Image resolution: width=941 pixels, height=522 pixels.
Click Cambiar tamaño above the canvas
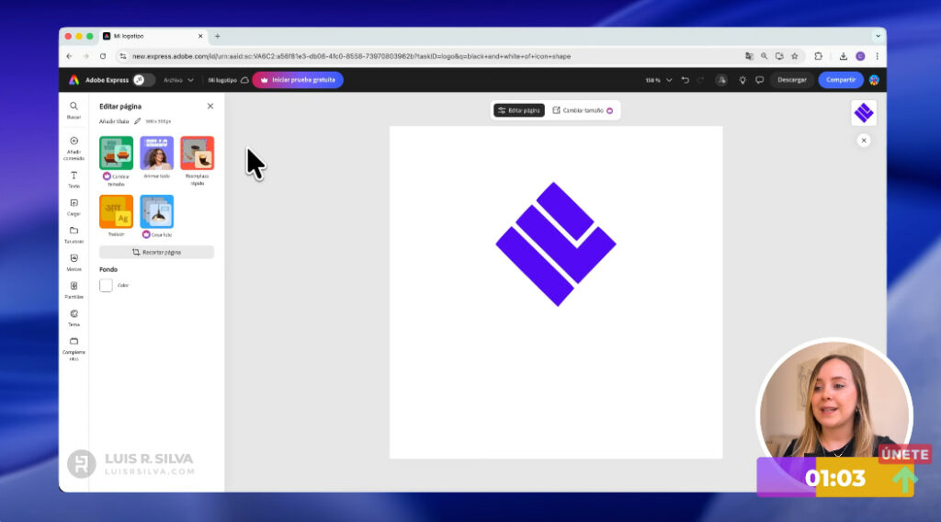[x=583, y=110]
